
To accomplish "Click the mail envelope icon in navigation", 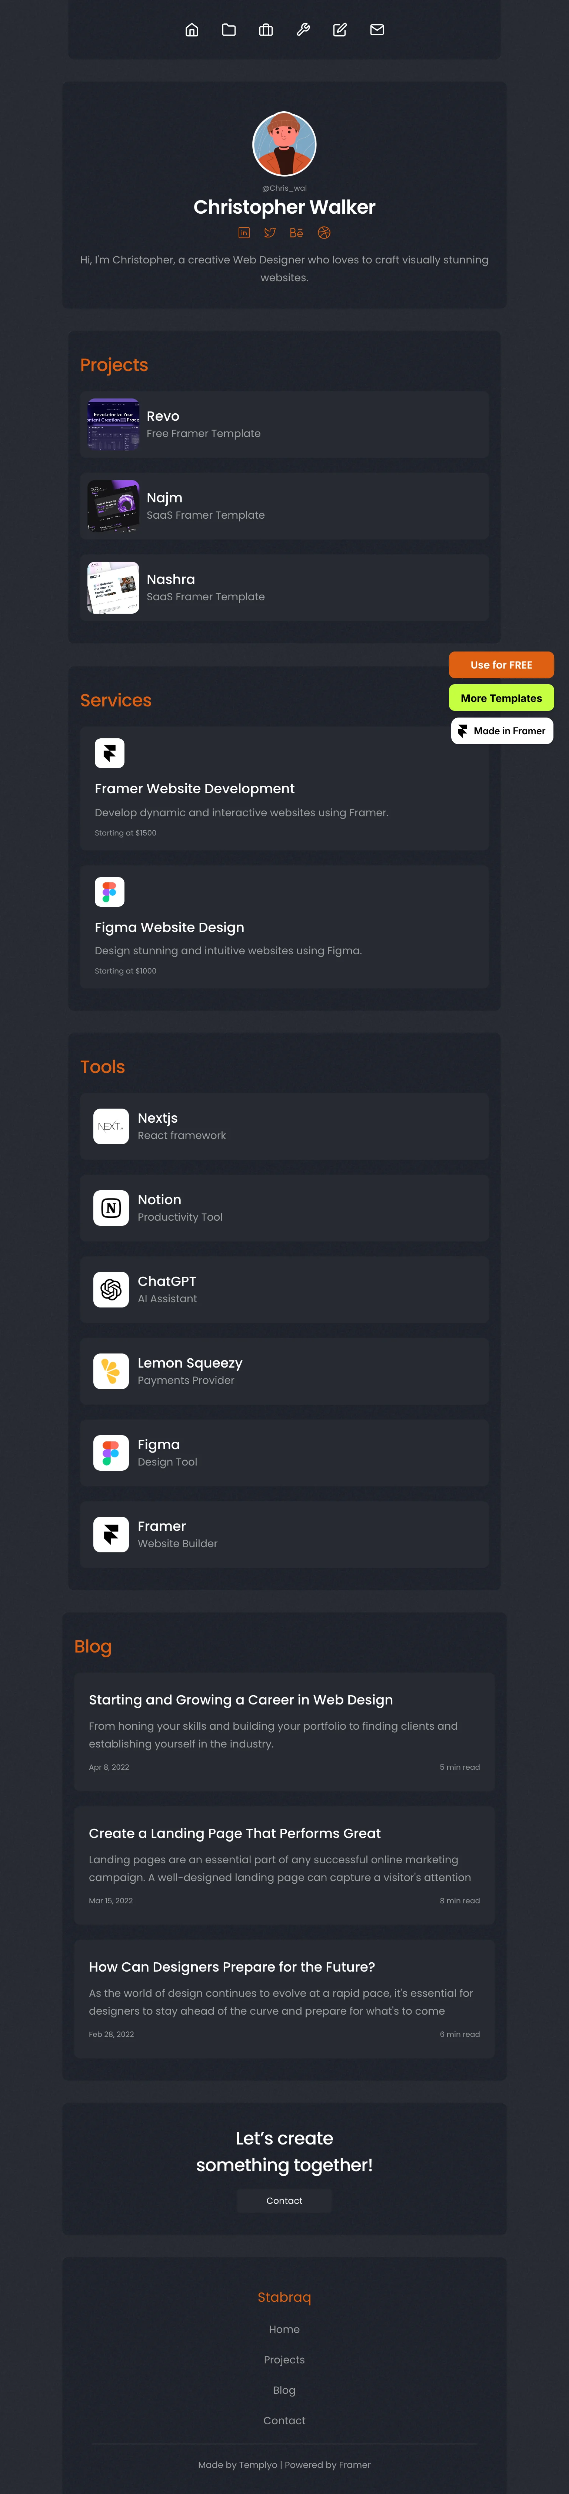I will 377,30.
